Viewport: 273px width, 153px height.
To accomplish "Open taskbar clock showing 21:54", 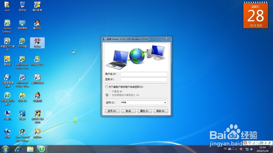I will point(262,149).
